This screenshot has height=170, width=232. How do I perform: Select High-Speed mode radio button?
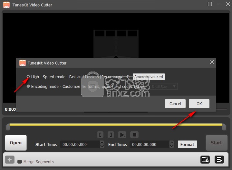28,77
